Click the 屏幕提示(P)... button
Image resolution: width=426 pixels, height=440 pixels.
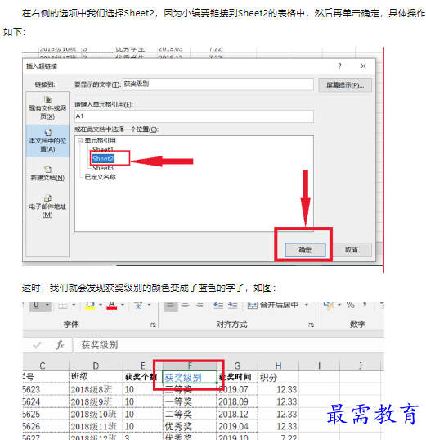(x=345, y=85)
